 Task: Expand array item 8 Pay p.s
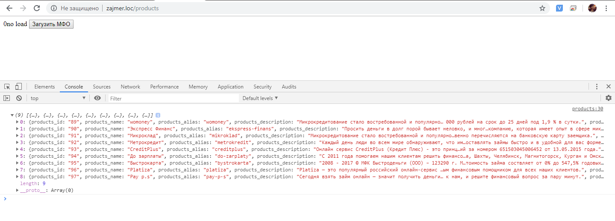[17, 177]
